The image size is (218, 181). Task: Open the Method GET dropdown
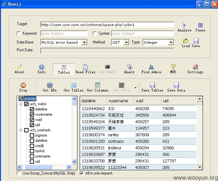tap(126, 42)
